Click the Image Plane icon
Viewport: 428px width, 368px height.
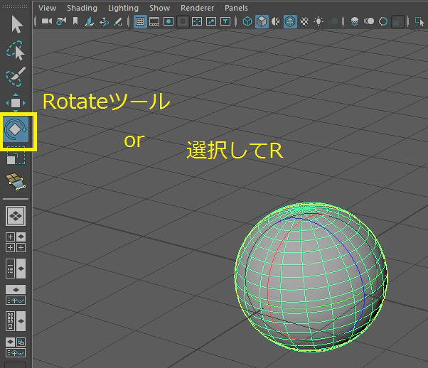pyautogui.click(x=90, y=21)
